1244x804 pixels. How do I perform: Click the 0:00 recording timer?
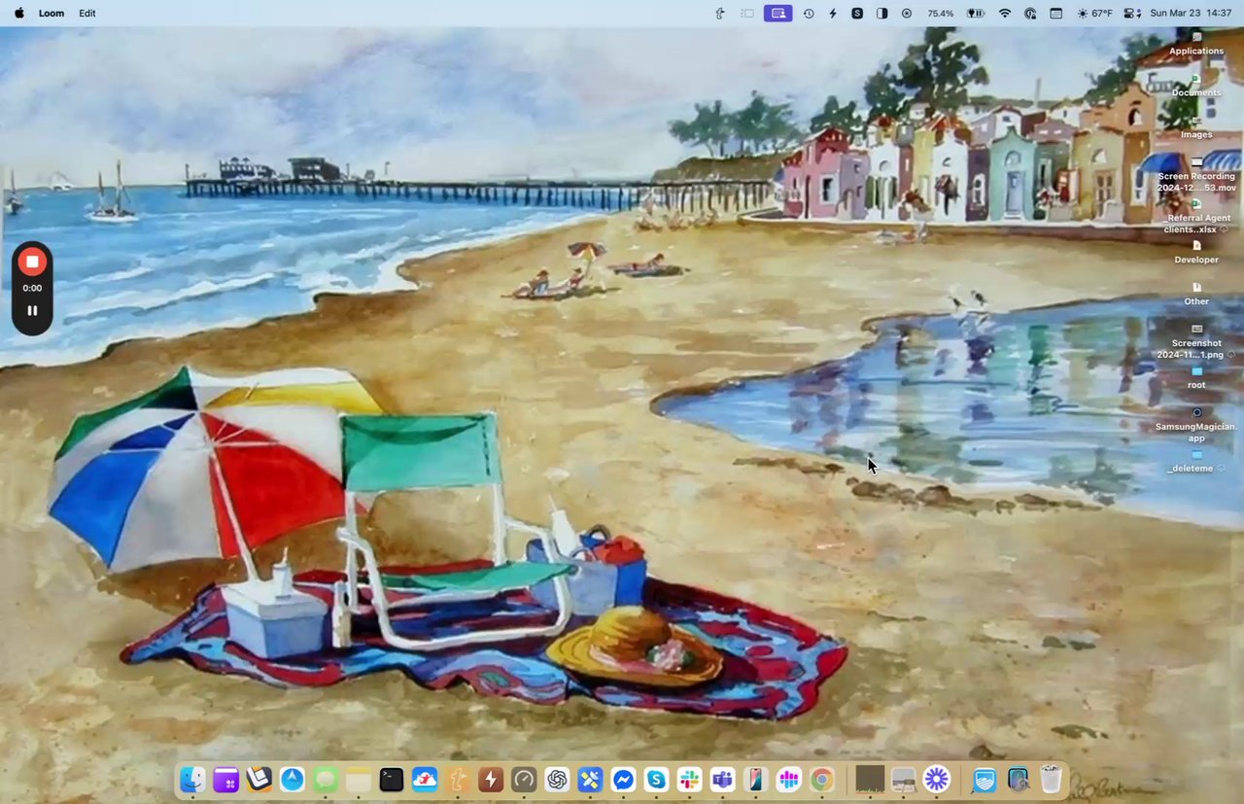(x=32, y=288)
